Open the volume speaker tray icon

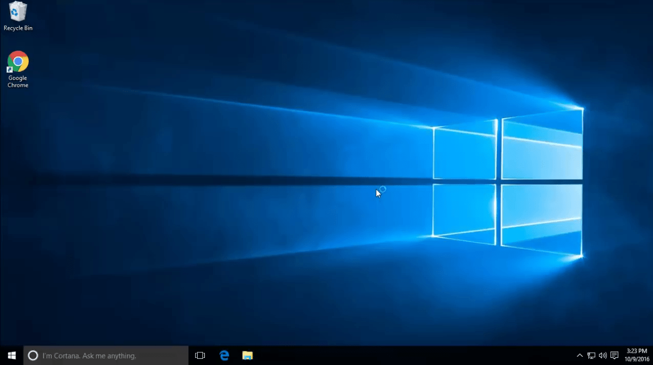coord(603,355)
